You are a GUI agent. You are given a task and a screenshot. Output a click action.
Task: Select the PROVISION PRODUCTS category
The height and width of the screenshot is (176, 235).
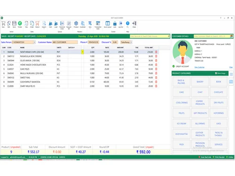[x=200, y=145]
